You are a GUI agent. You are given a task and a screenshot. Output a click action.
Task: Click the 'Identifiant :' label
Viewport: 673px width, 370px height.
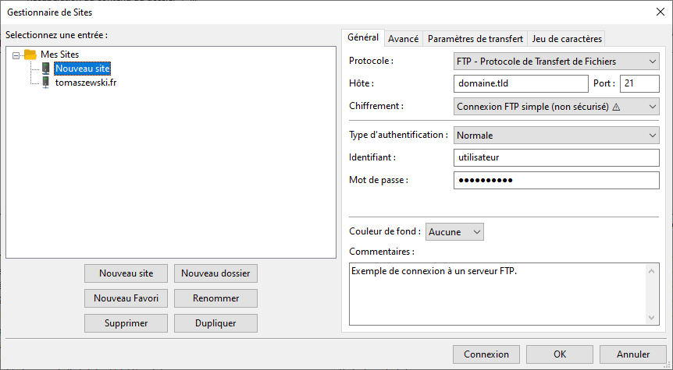tap(372, 157)
